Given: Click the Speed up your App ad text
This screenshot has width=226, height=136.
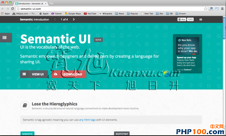Looking at the screenshot, I should (x=186, y=57).
